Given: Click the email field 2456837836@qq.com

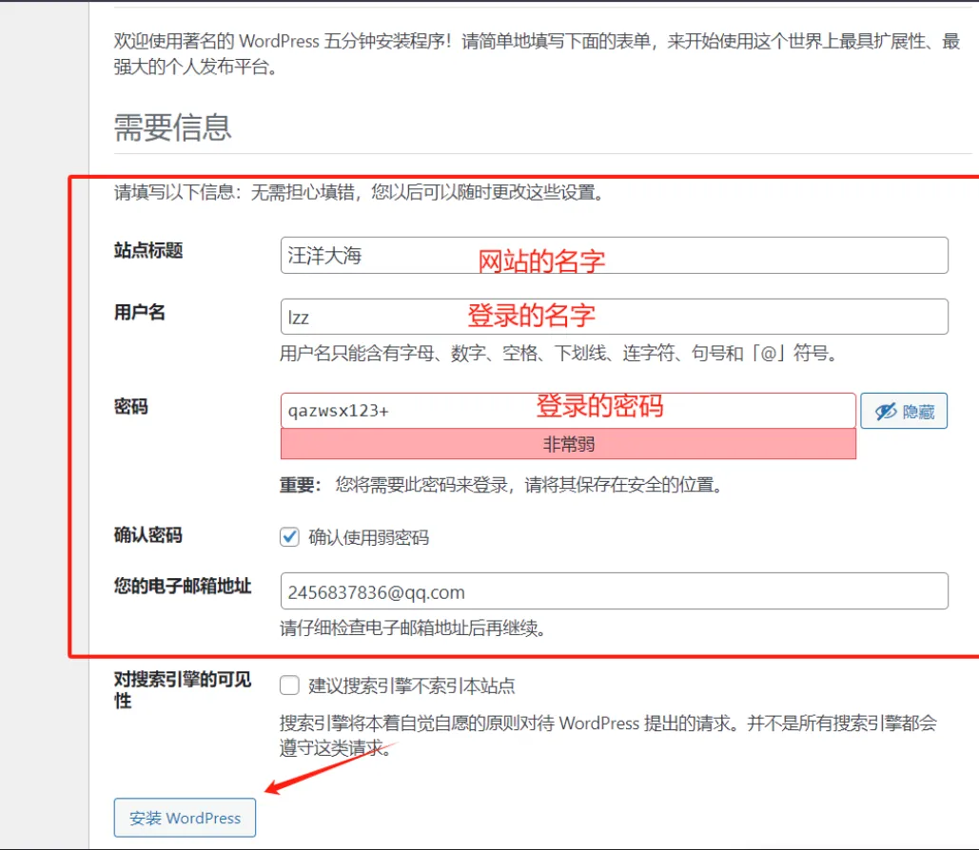Looking at the screenshot, I should tap(615, 591).
